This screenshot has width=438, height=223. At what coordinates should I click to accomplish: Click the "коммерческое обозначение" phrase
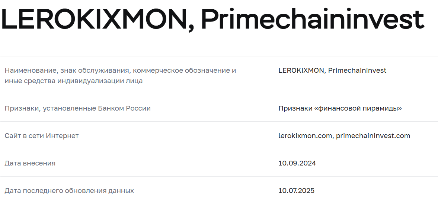coord(181,70)
